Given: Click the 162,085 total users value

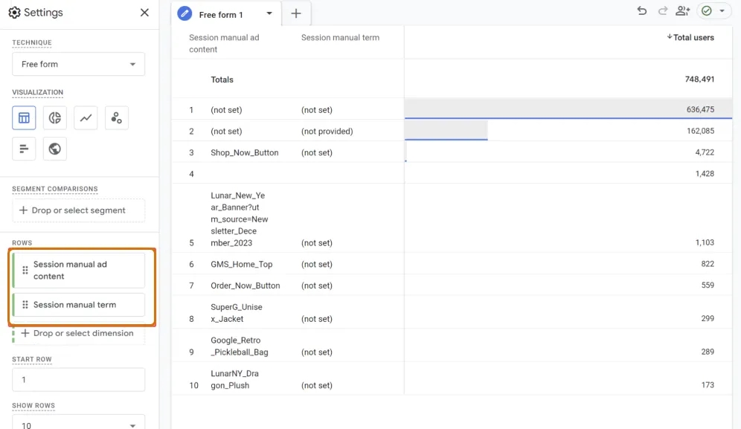Looking at the screenshot, I should click(700, 131).
